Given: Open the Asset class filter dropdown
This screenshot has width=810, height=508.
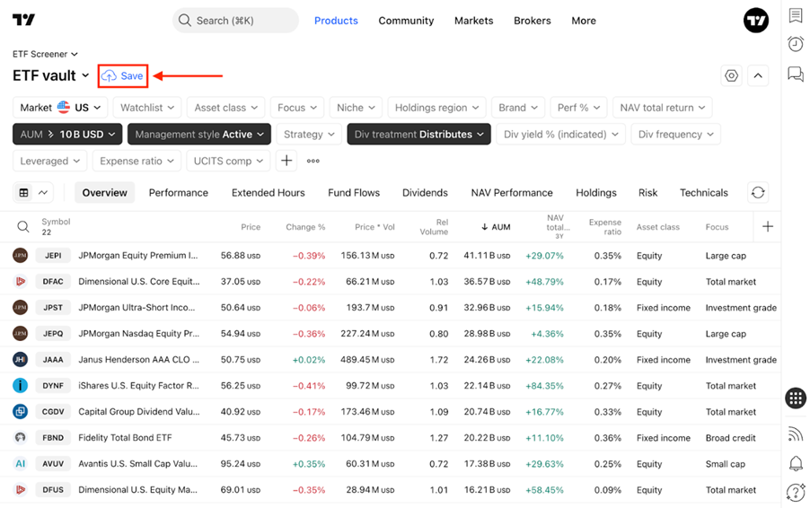Looking at the screenshot, I should [x=225, y=108].
